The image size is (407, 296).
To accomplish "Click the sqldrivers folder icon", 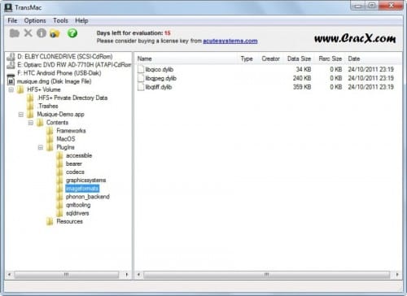I will click(59, 213).
